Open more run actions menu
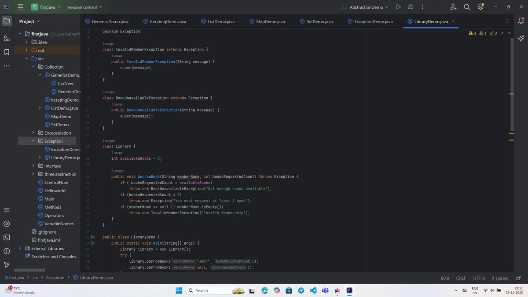Screen dimensions: 528x297 point(422,7)
